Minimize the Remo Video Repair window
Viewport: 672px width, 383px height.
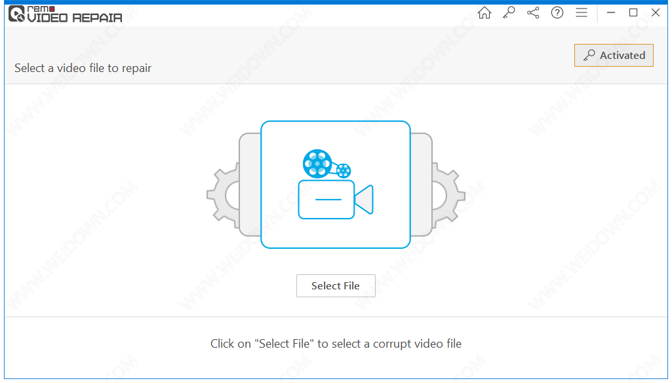(611, 13)
